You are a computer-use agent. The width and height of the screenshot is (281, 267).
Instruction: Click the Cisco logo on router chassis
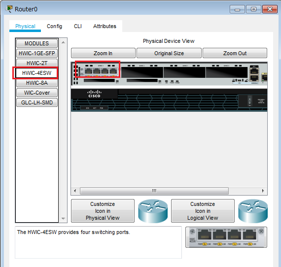94,94
